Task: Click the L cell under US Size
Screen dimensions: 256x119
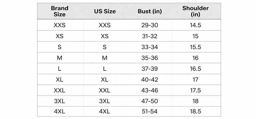Action: tap(105, 69)
